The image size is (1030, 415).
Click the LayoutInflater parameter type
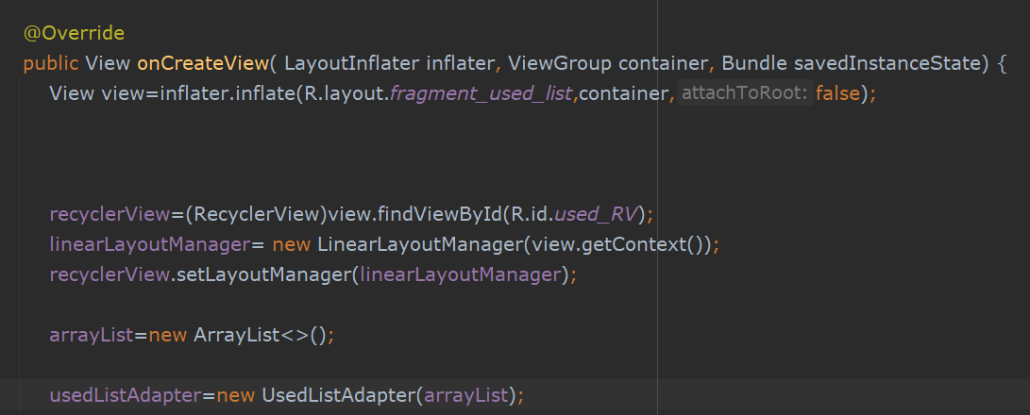point(352,64)
